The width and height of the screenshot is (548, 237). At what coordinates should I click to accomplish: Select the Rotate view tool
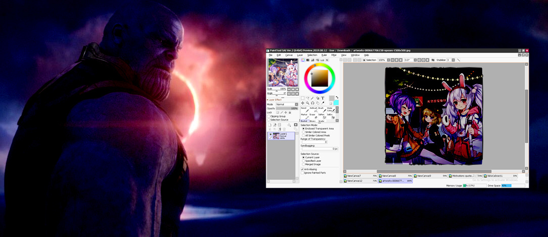coord(313,103)
